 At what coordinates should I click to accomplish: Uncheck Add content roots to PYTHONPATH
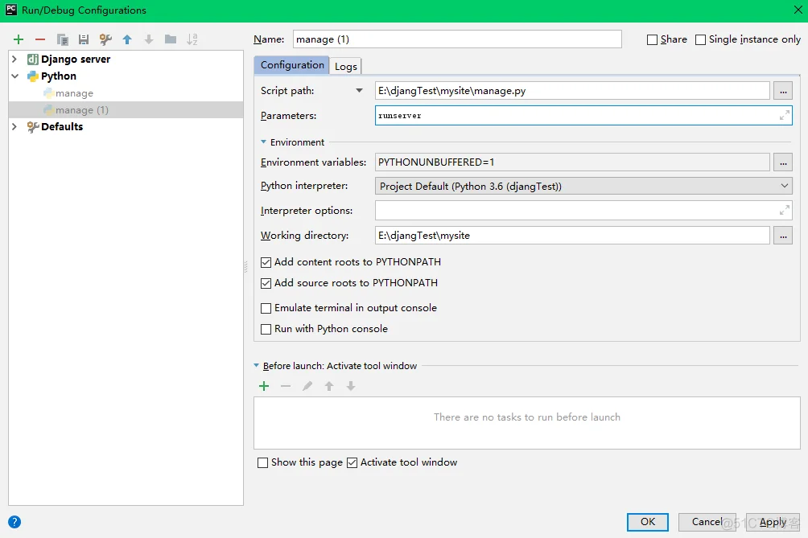[266, 262]
